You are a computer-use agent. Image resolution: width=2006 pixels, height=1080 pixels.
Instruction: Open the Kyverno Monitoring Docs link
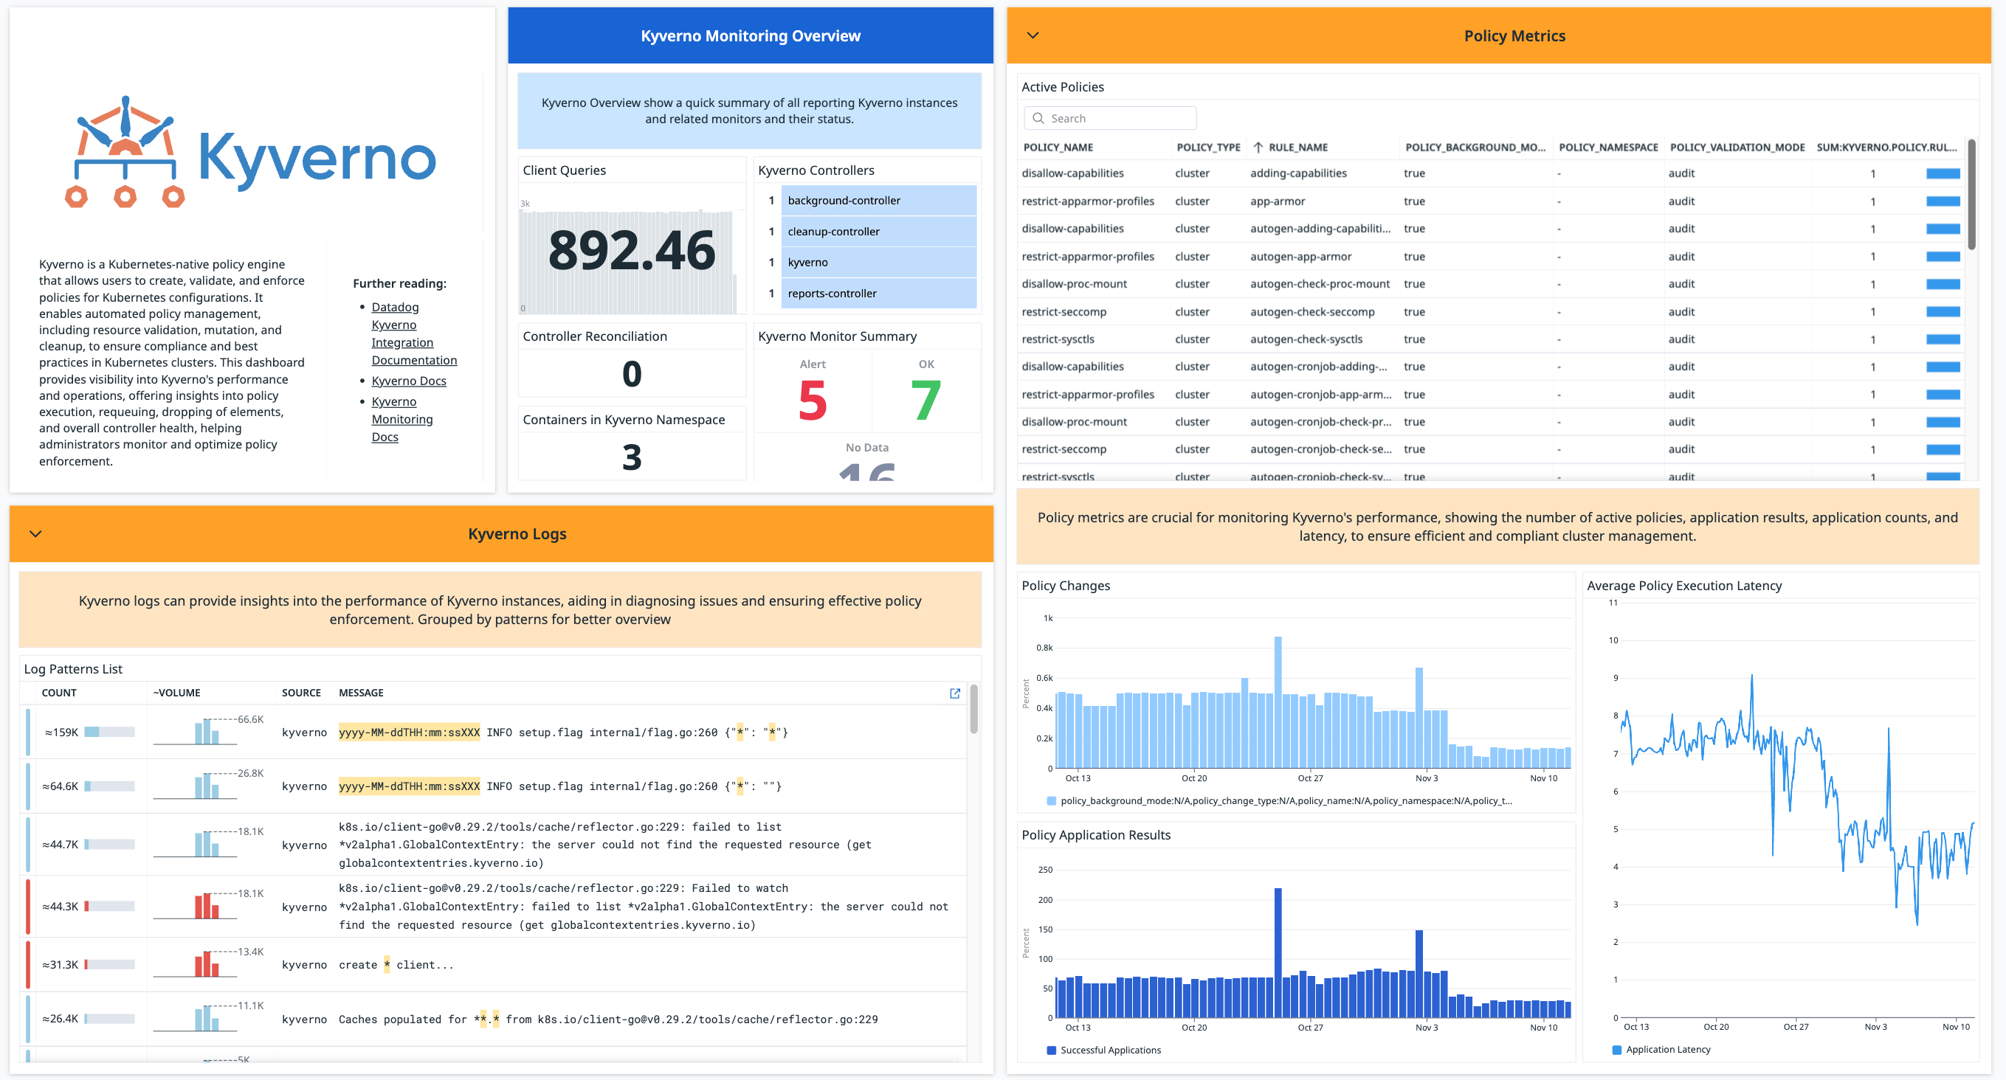pos(401,418)
